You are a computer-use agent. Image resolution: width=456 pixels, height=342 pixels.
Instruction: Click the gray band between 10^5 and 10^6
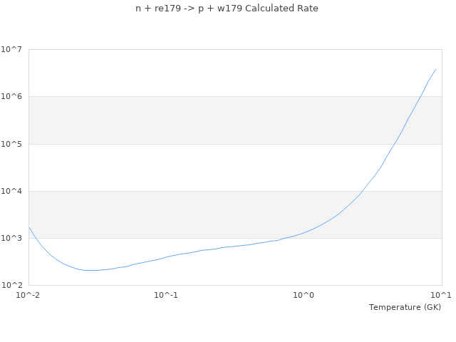(x=214, y=120)
